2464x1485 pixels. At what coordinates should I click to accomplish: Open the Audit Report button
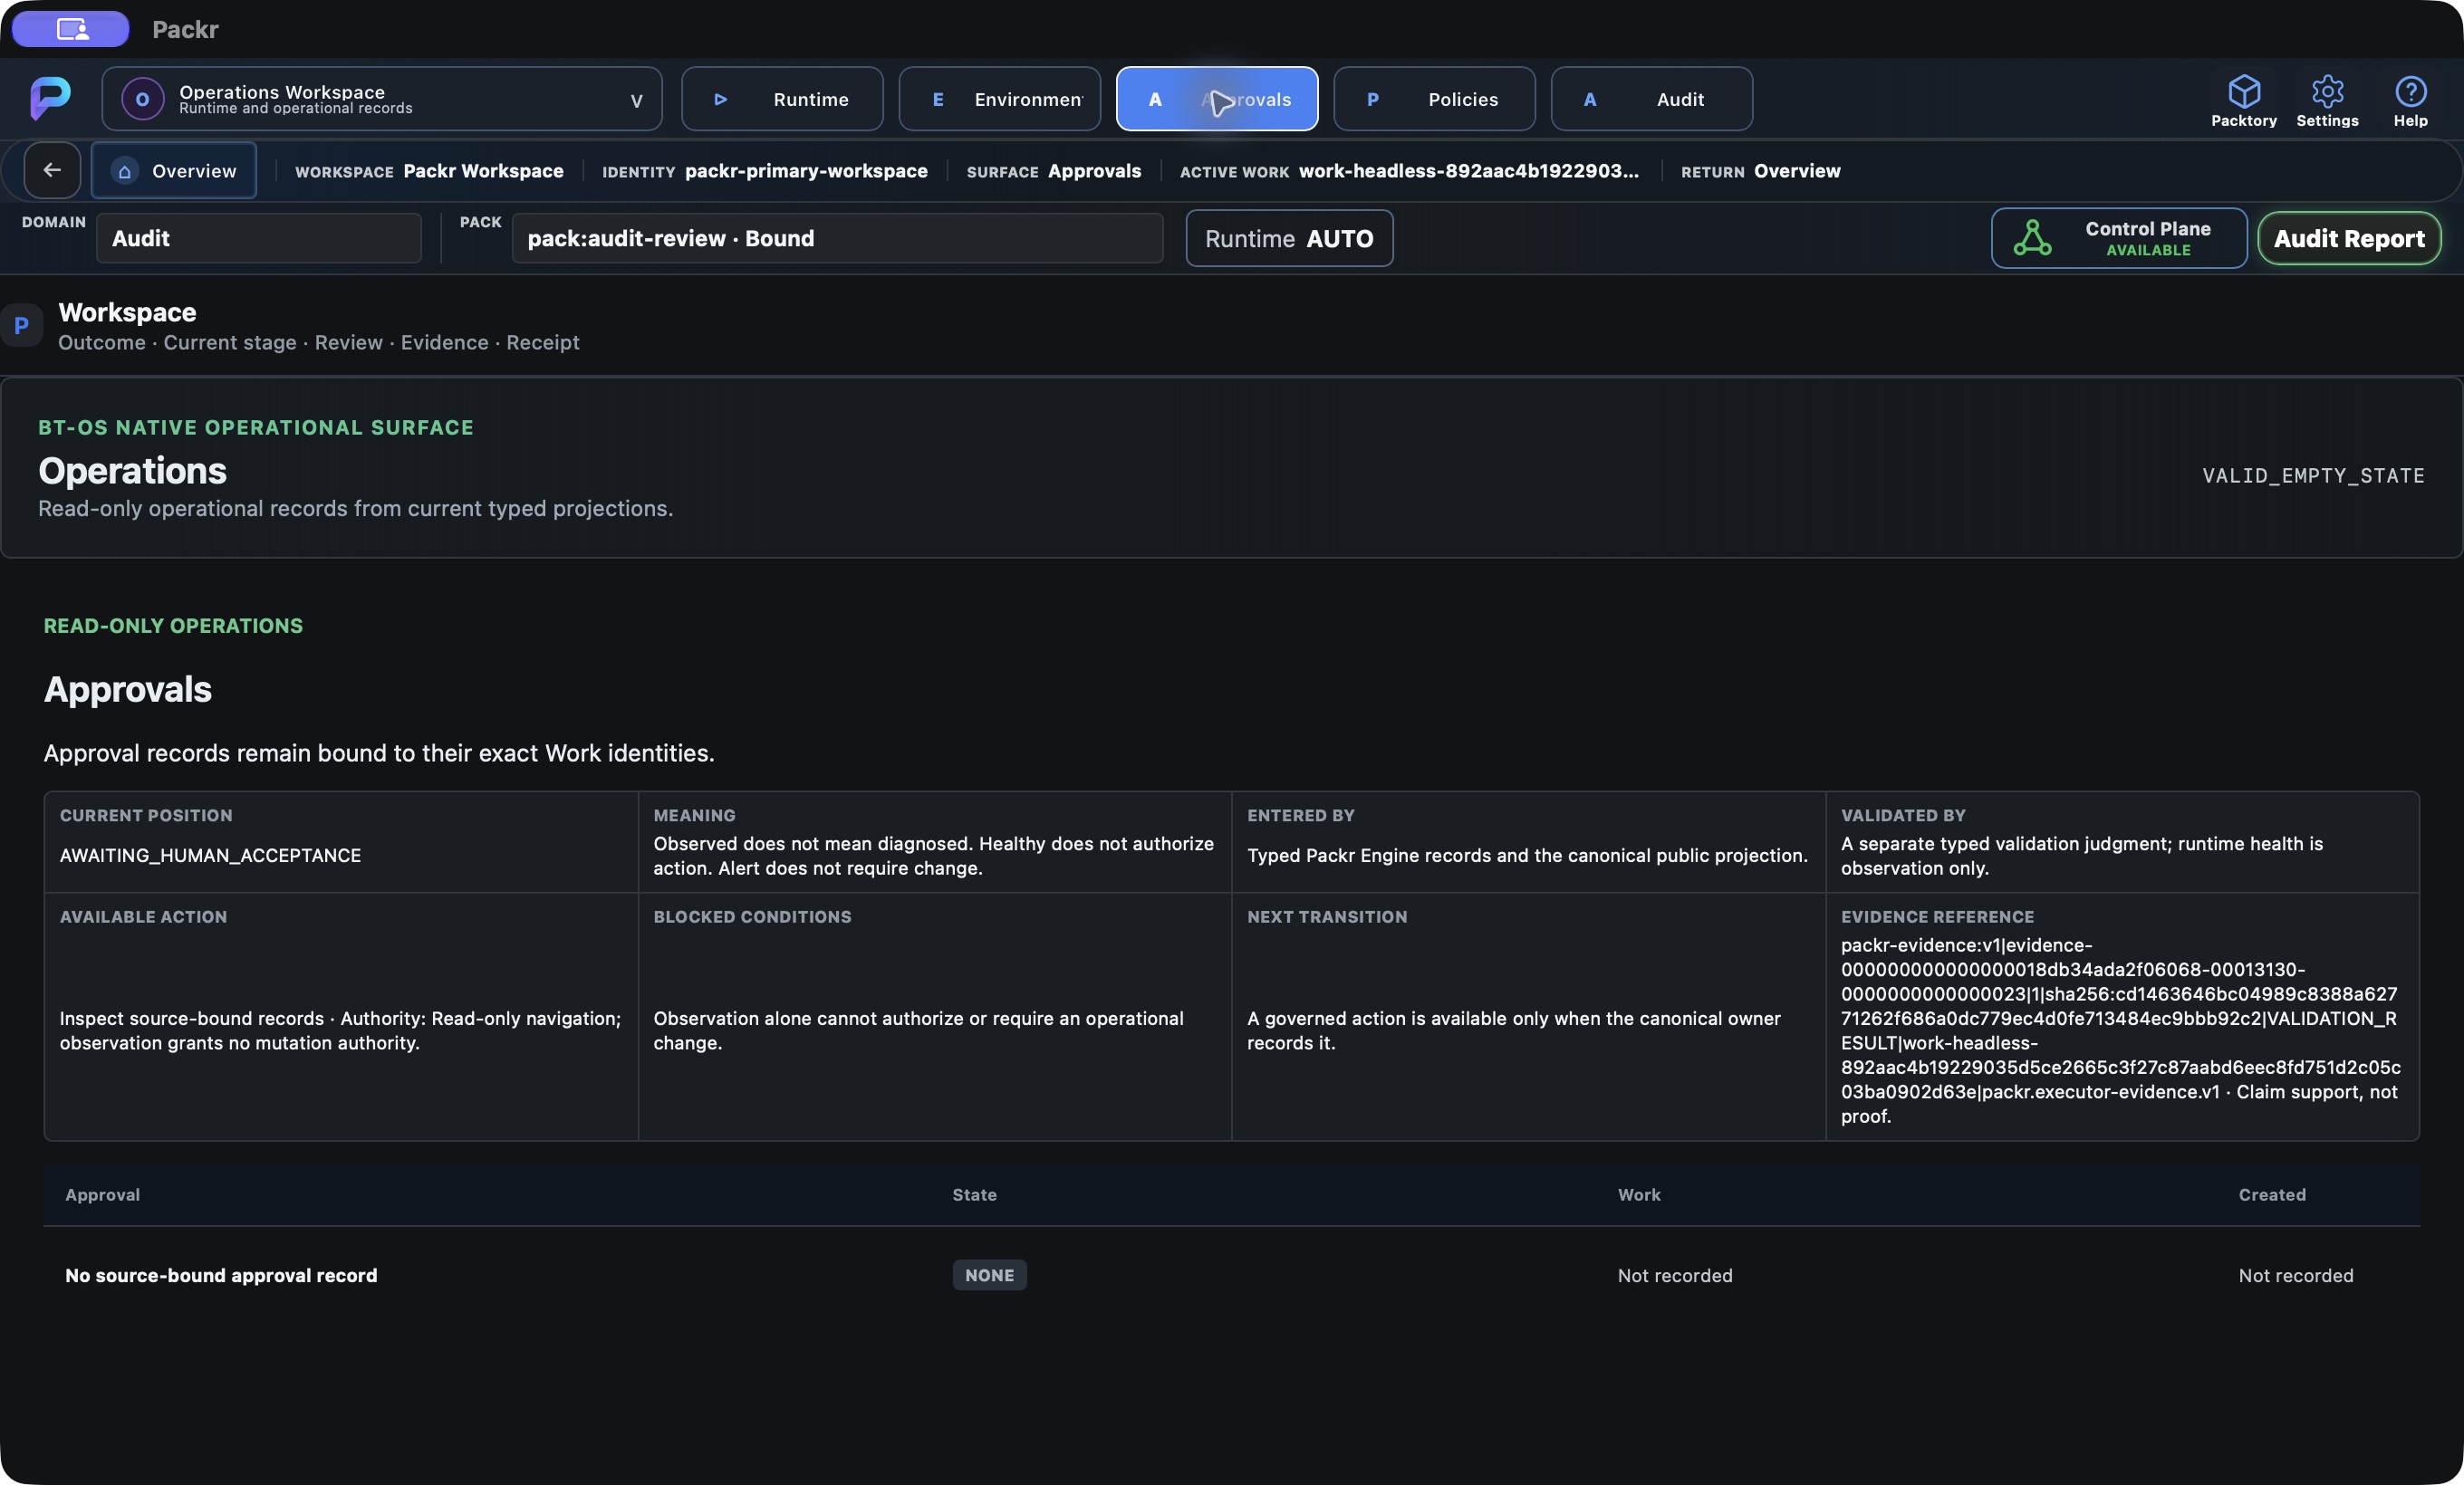pyautogui.click(x=2349, y=238)
